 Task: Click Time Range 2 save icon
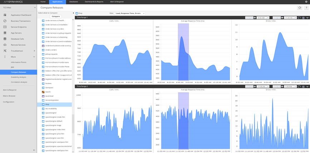point(304,87)
